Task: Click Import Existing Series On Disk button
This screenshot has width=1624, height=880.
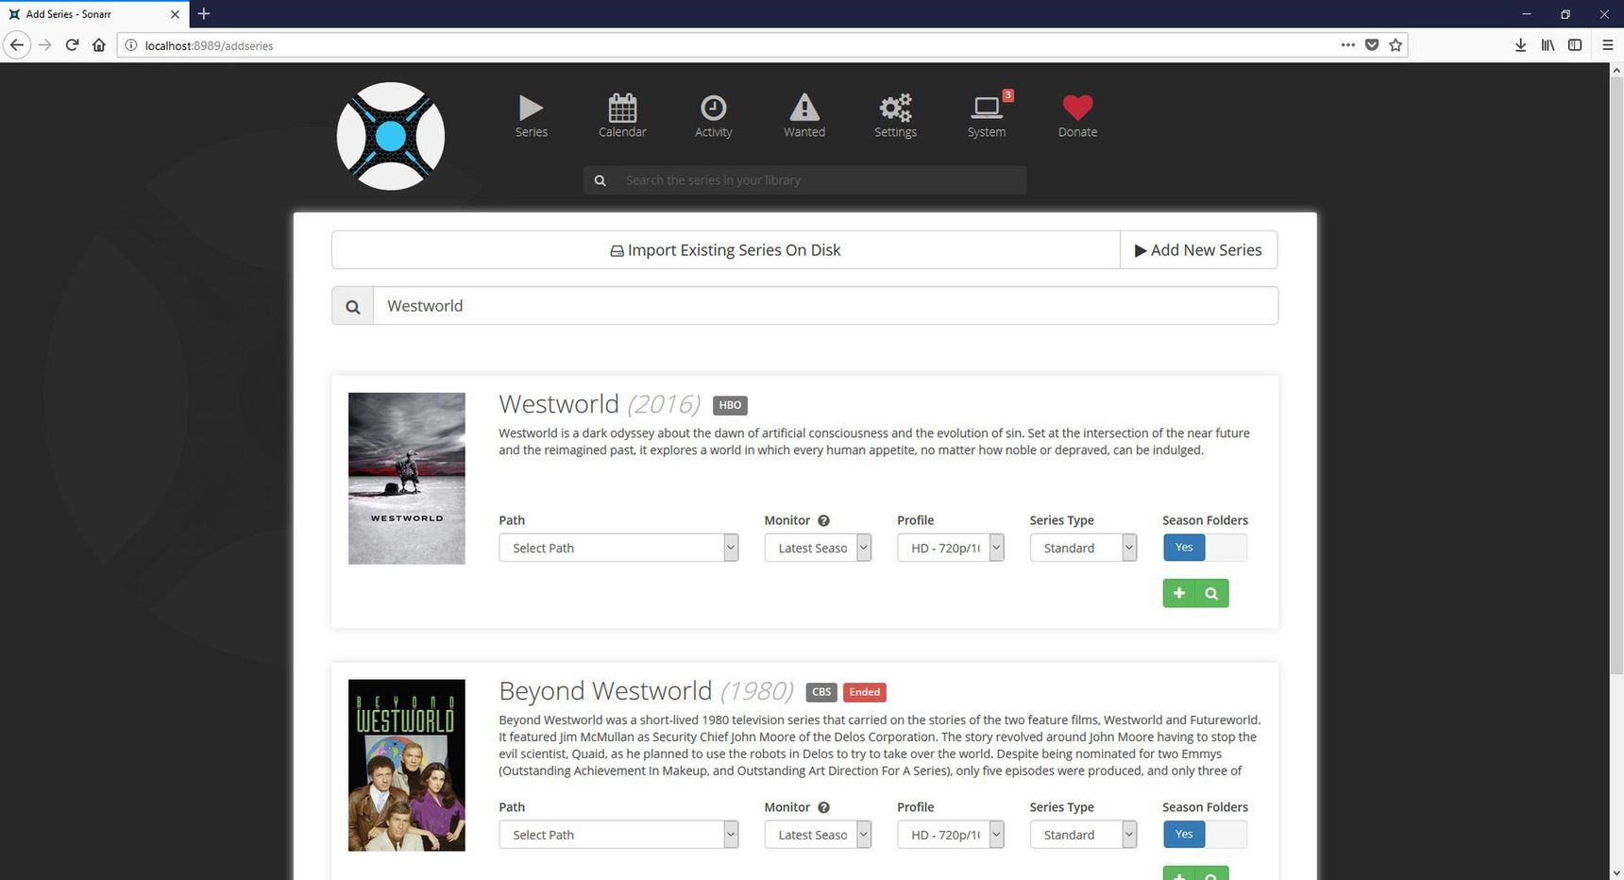Action: 726,250
